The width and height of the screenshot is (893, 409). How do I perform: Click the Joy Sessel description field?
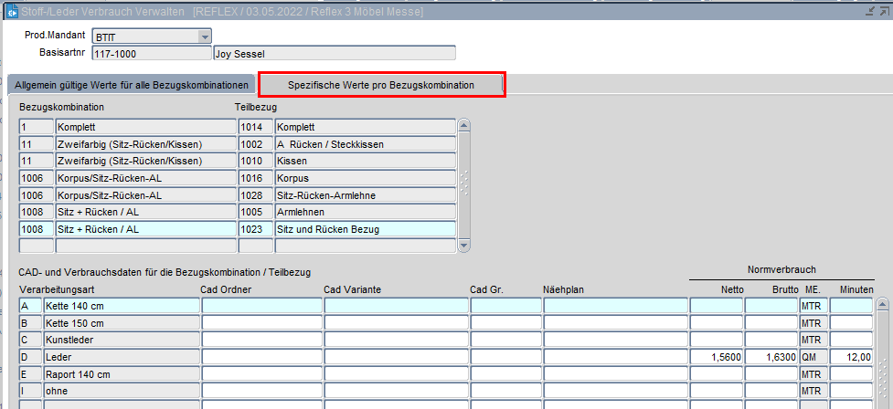334,53
